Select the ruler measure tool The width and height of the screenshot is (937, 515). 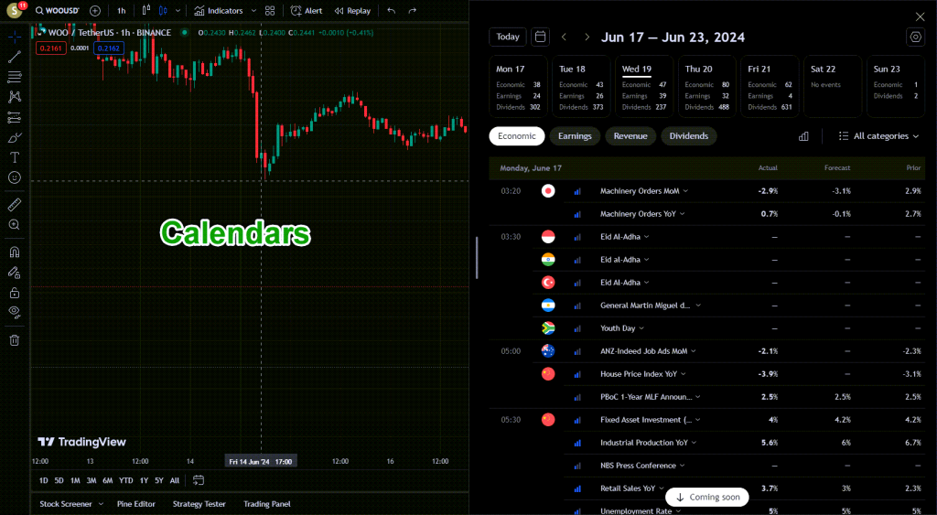(15, 205)
